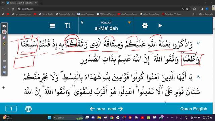The width and height of the screenshot is (215, 121).
Task: Open the Windows Start menu
Action: pos(49,118)
